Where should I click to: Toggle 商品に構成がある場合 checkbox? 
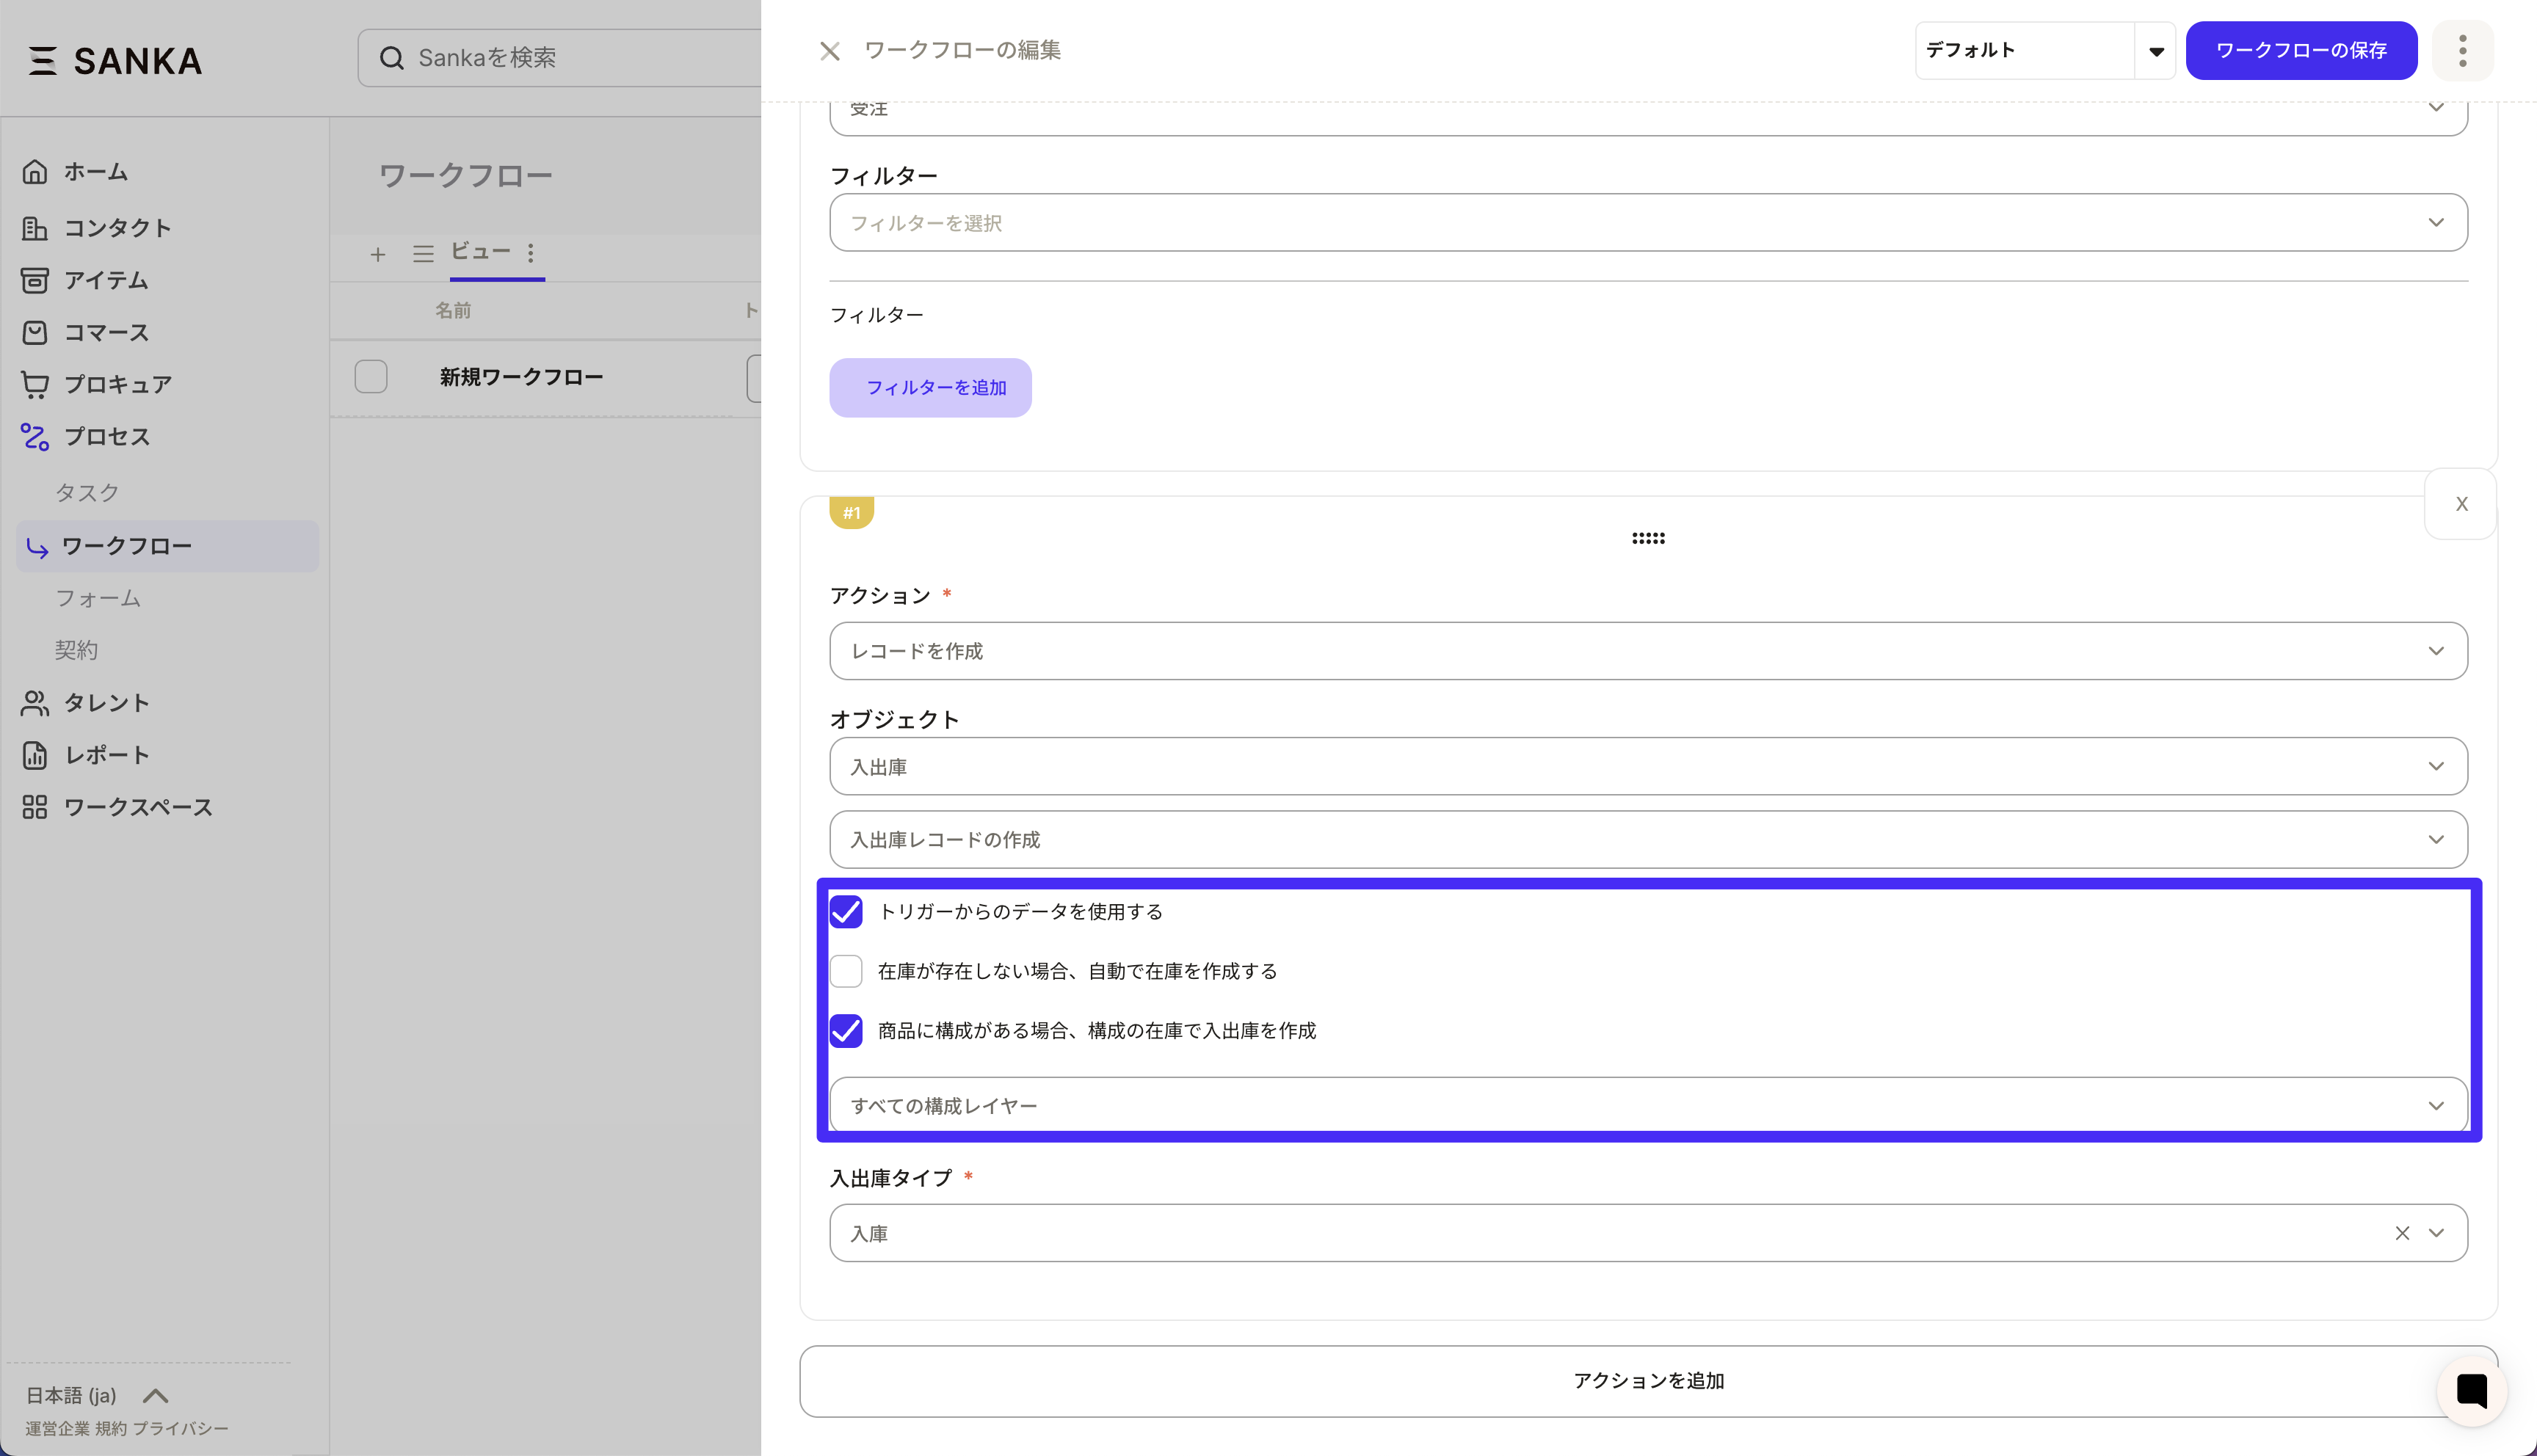pos(846,1030)
